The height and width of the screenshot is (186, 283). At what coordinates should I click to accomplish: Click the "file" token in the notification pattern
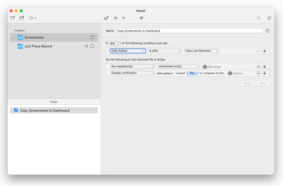tap(192, 73)
